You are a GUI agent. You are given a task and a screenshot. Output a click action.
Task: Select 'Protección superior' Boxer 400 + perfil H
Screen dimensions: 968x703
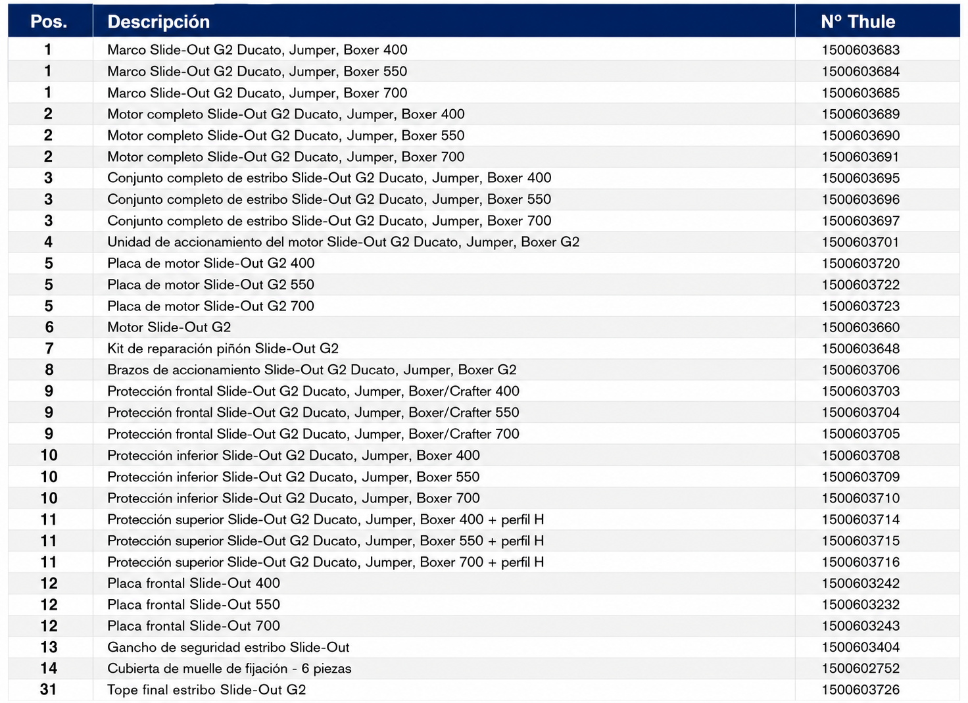pos(326,520)
